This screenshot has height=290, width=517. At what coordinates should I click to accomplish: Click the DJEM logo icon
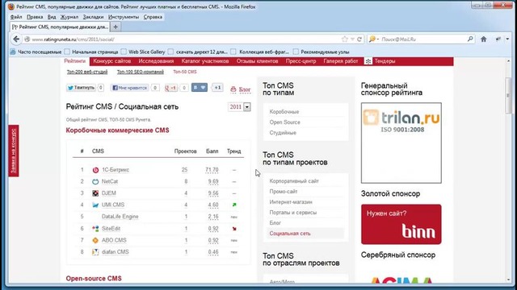[95, 193]
